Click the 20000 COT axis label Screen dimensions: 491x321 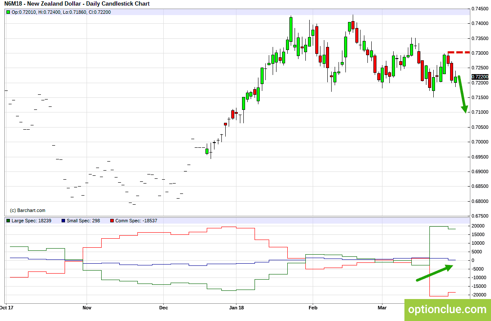479,226
